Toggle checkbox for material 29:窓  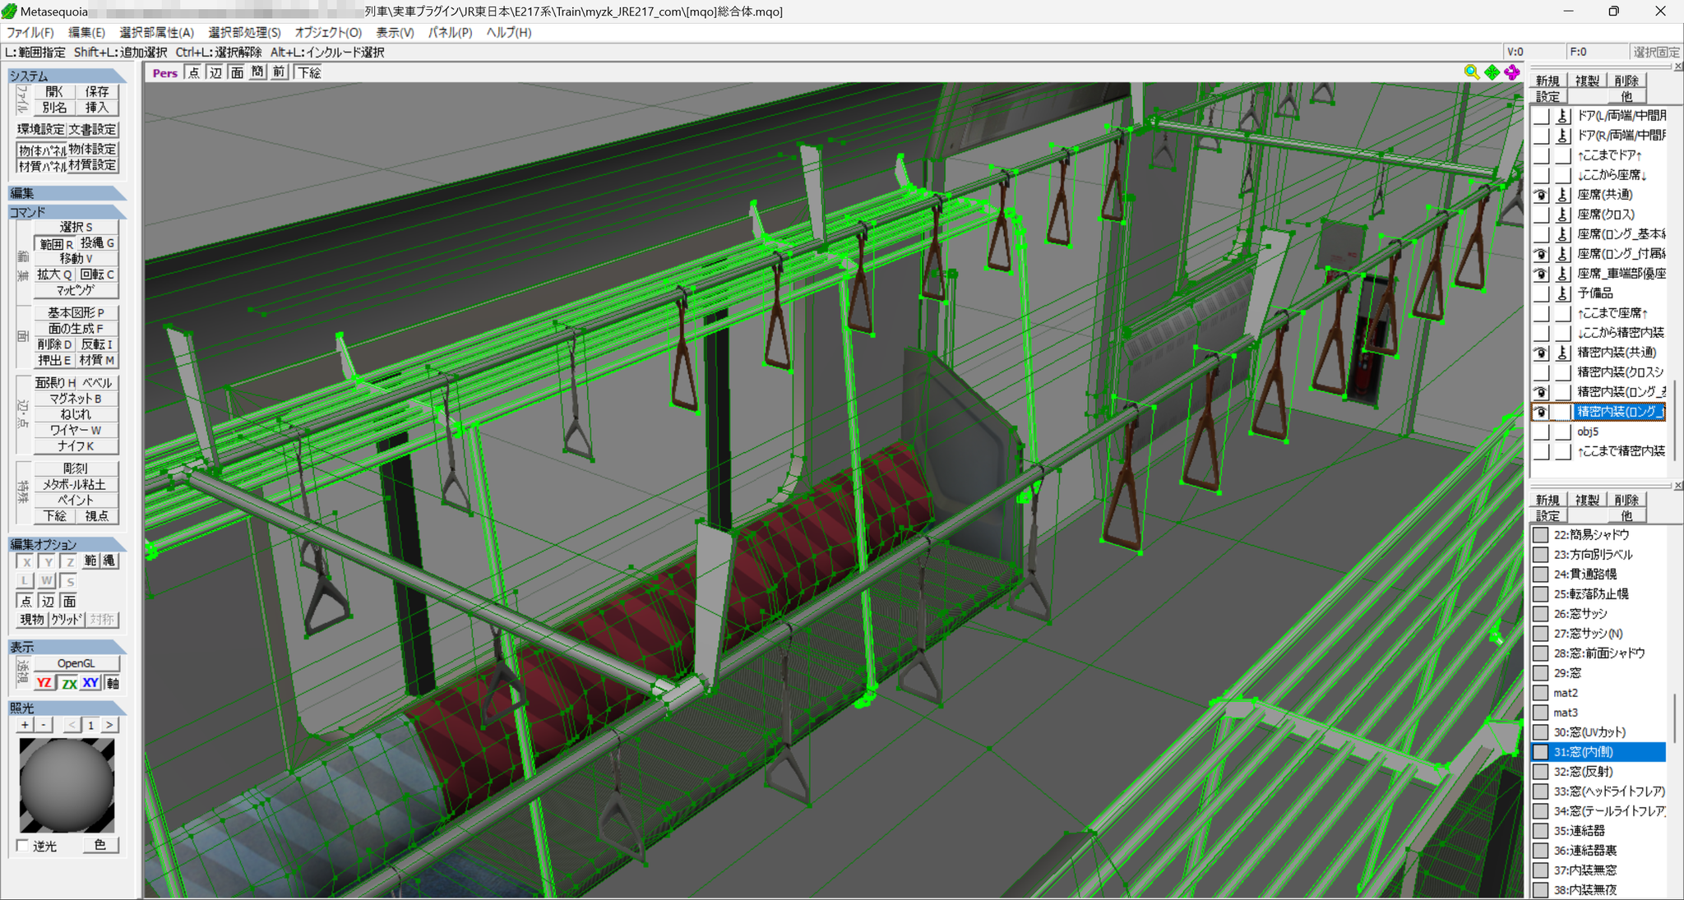click(x=1541, y=673)
